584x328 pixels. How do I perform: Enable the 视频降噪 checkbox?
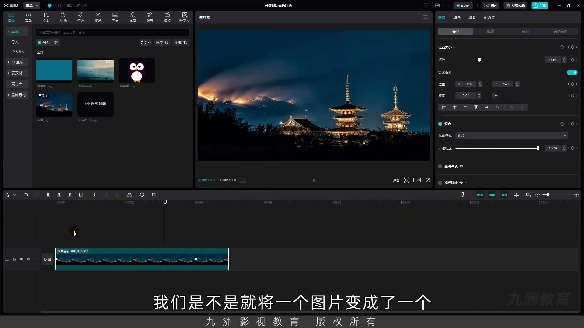pyautogui.click(x=440, y=183)
